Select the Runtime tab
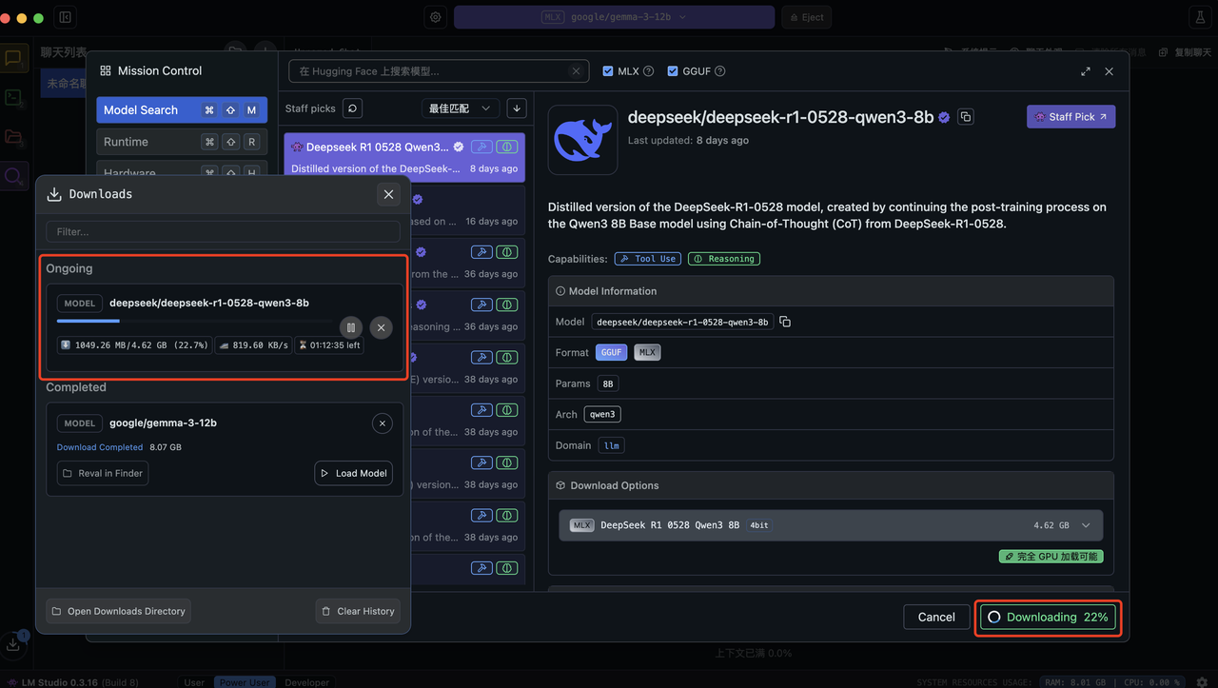Image resolution: width=1218 pixels, height=688 pixels. coord(182,142)
